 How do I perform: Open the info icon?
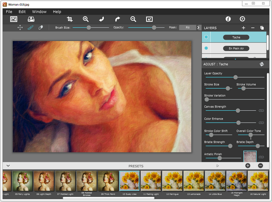pos(228,19)
